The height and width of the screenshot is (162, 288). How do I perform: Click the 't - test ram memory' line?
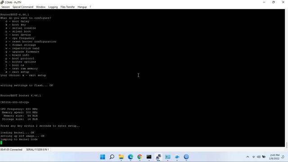tap(22, 68)
